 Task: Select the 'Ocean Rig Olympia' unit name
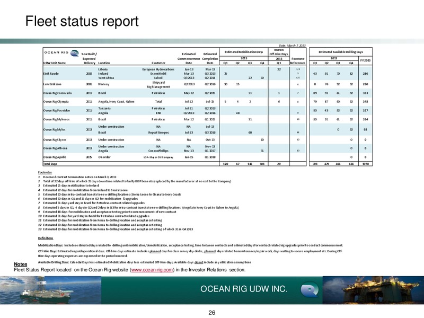pyautogui.click(x=56, y=102)
